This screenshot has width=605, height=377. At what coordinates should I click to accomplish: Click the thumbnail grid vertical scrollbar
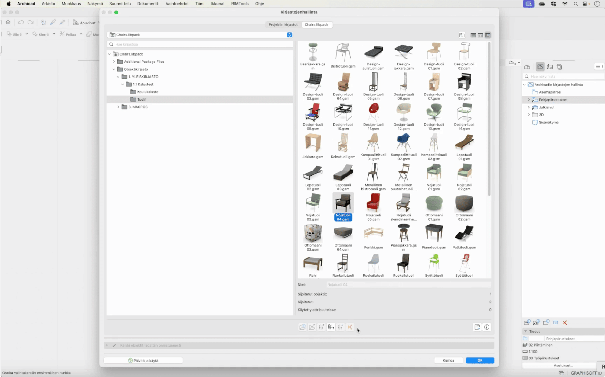pyautogui.click(x=489, y=119)
